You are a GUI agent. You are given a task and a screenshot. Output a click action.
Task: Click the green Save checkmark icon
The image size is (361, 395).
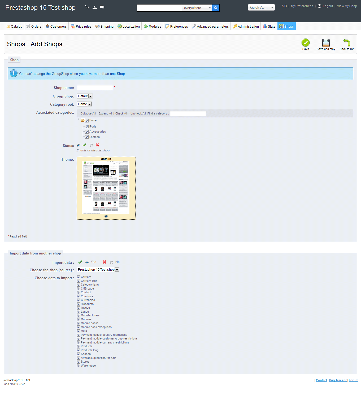(305, 43)
